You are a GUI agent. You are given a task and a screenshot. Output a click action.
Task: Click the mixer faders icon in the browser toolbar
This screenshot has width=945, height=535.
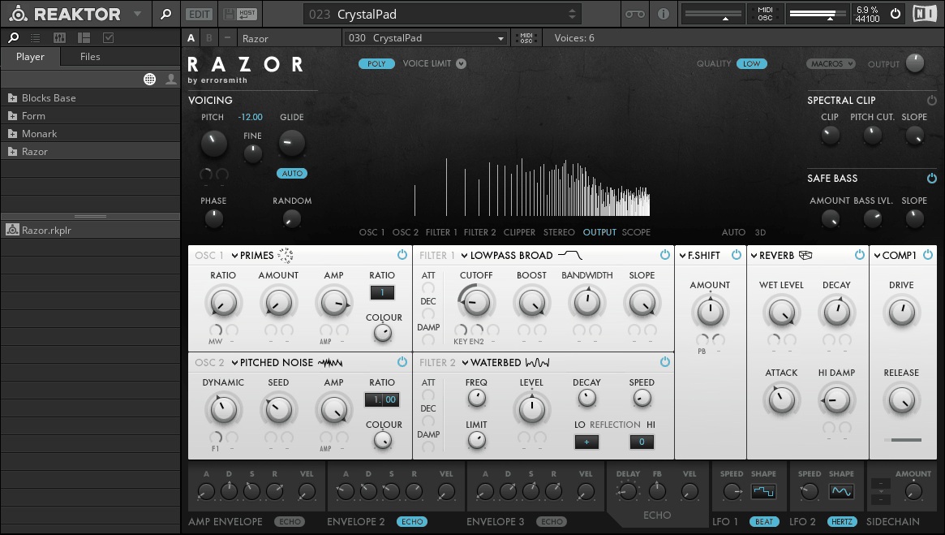point(58,37)
